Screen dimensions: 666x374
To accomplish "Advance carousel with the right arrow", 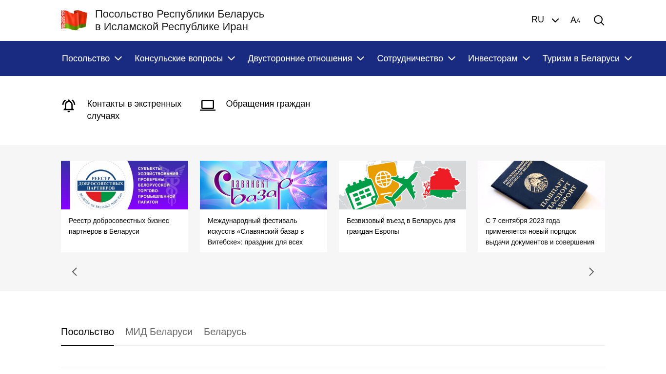I will click(591, 272).
